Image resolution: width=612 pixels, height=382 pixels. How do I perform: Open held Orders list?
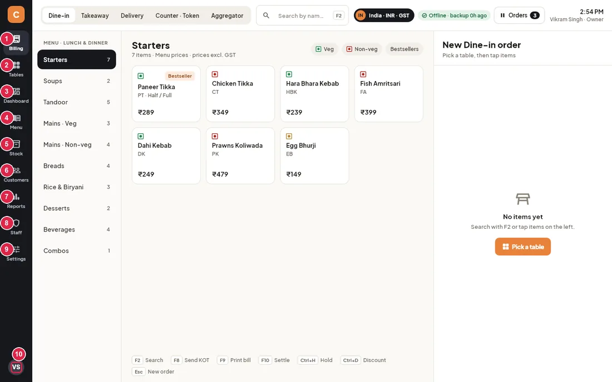519,15
